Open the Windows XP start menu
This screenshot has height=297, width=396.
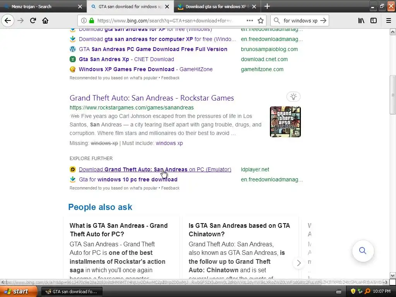coord(18,292)
